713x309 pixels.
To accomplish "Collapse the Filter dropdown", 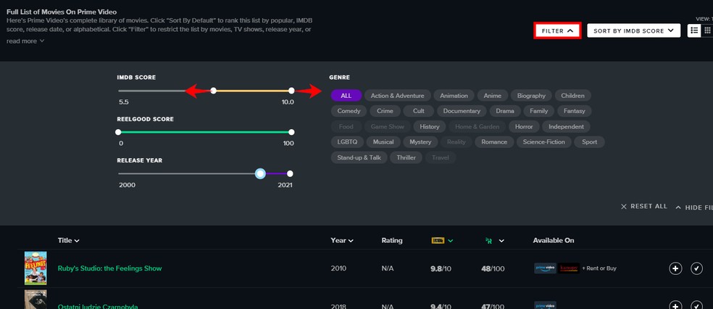I will 557,30.
